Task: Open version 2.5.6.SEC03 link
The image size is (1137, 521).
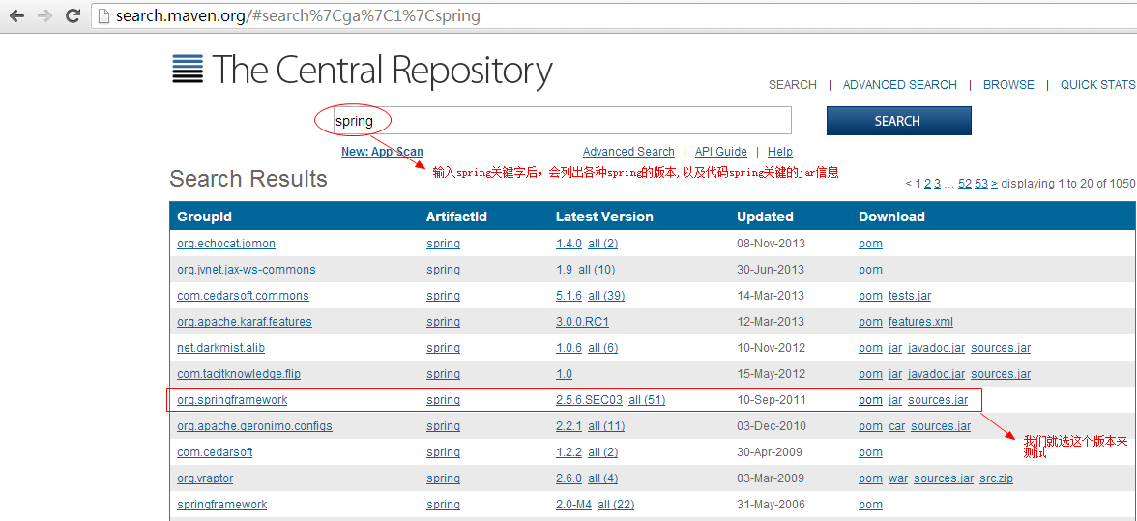Action: (590, 400)
